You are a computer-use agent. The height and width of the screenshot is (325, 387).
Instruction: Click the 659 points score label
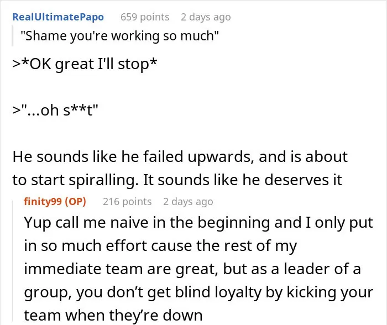point(145,17)
